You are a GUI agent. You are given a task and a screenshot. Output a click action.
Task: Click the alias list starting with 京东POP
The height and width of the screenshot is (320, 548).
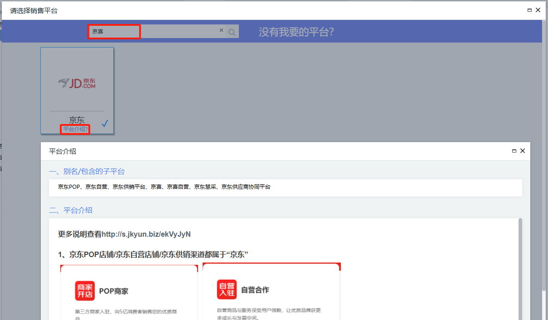pyautogui.click(x=164, y=186)
